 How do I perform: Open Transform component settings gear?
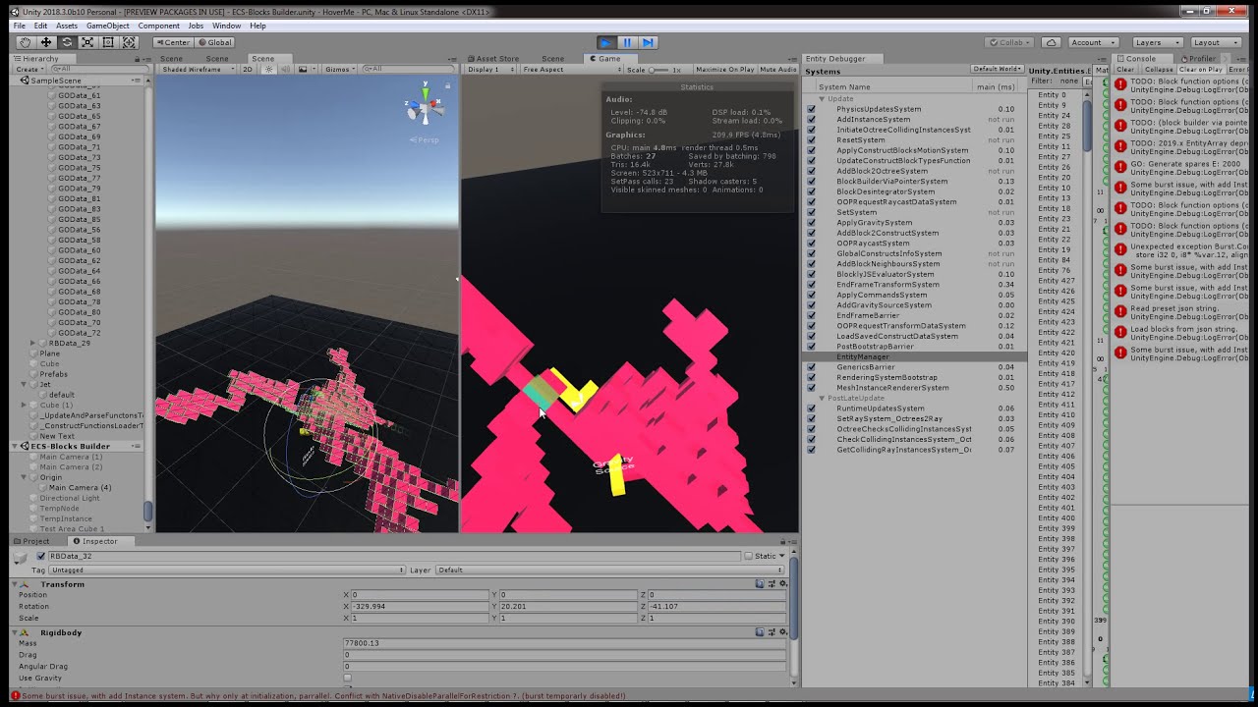click(783, 584)
